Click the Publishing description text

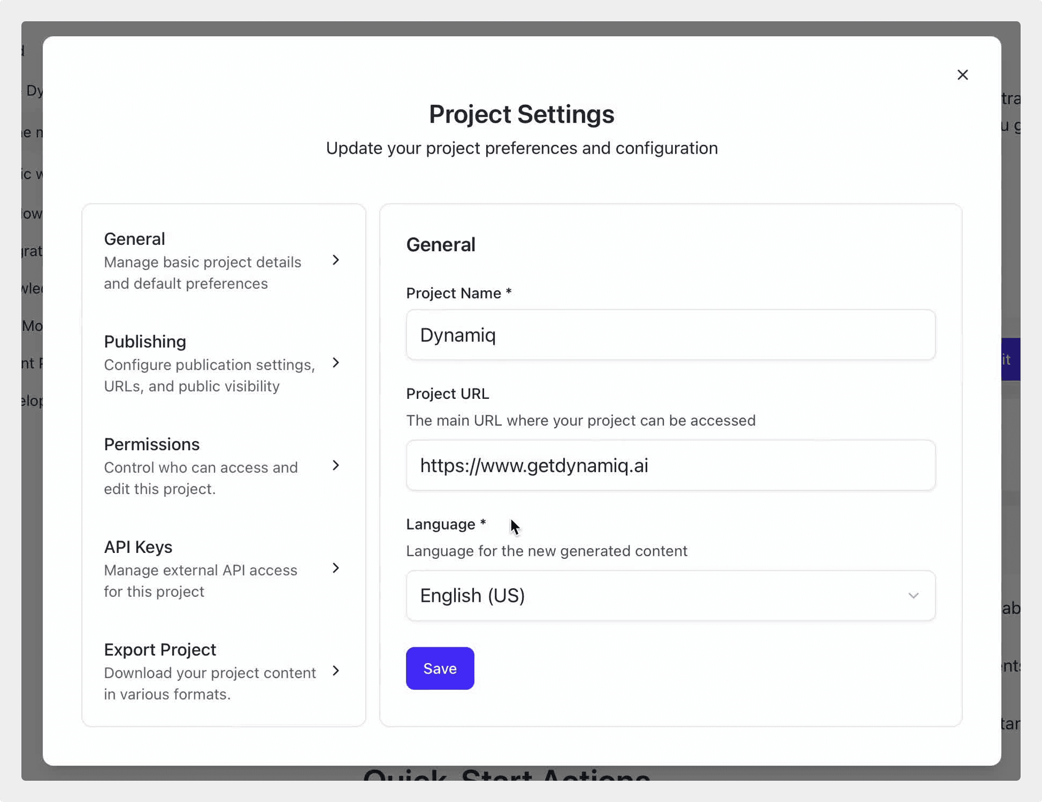tap(209, 375)
